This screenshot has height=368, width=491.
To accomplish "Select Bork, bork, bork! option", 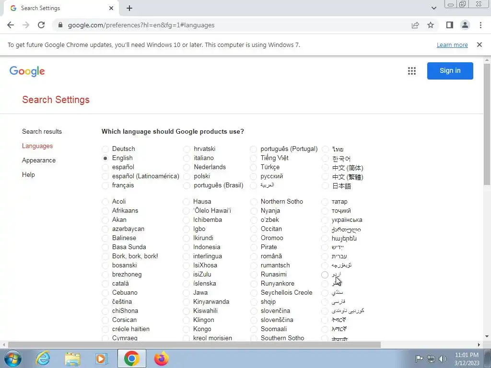I will [105, 256].
